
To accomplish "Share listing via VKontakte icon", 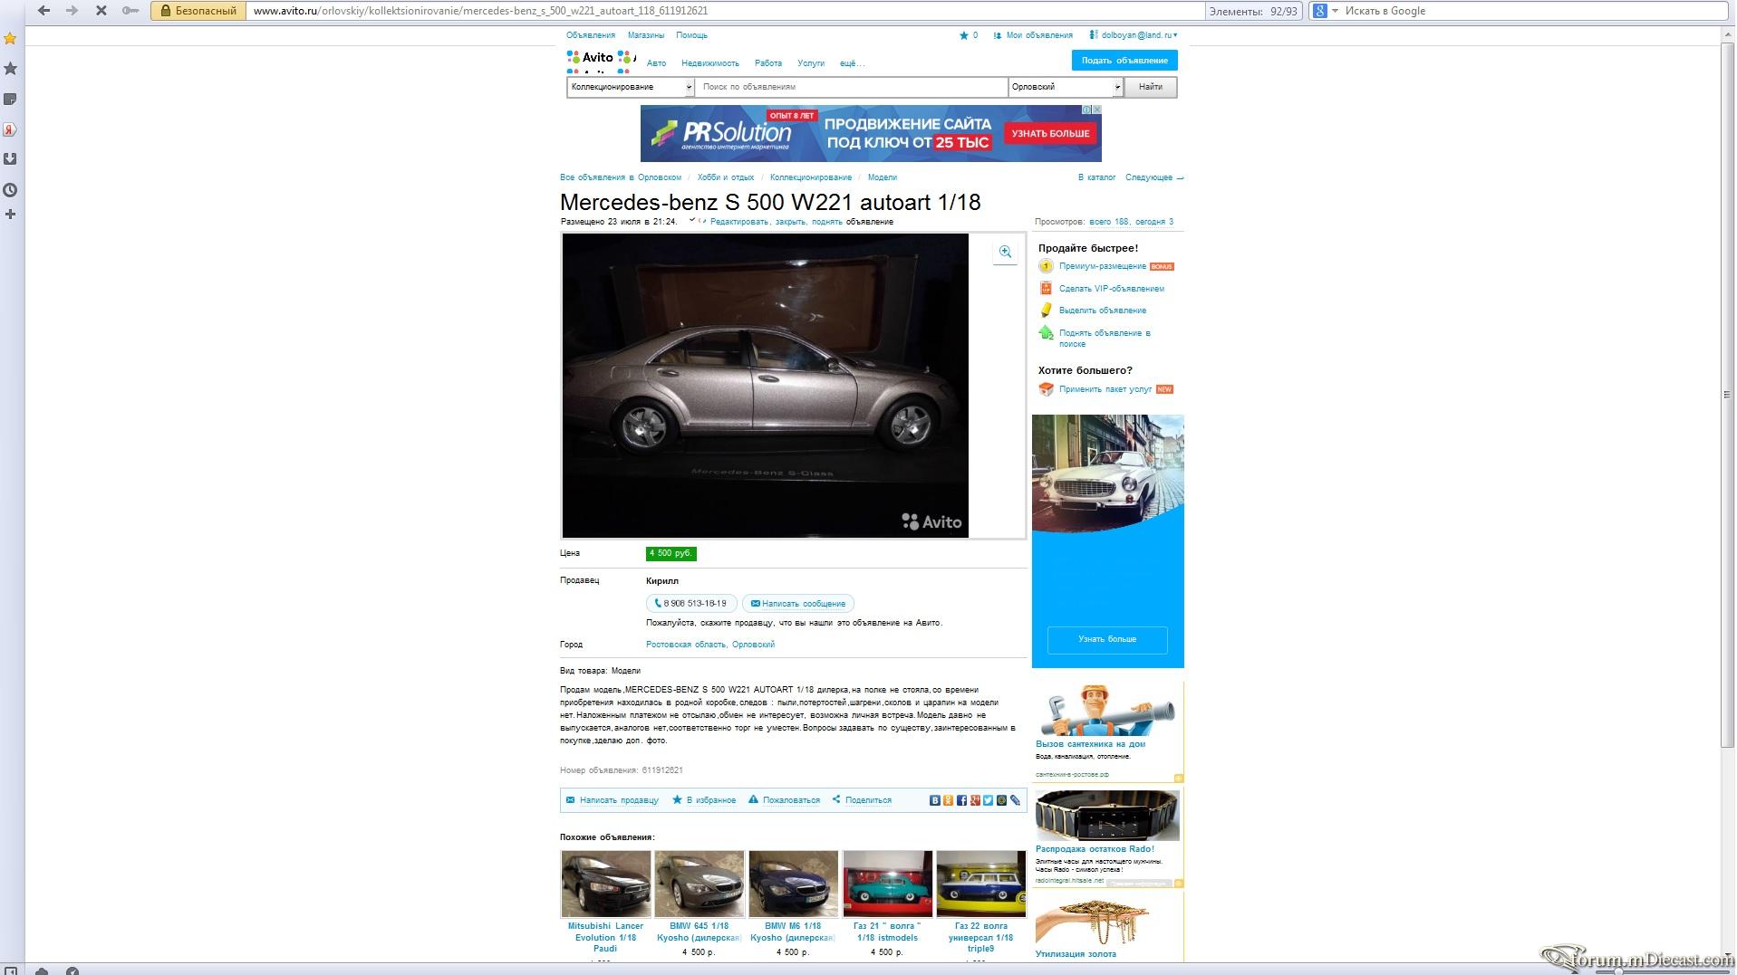I will click(934, 800).
